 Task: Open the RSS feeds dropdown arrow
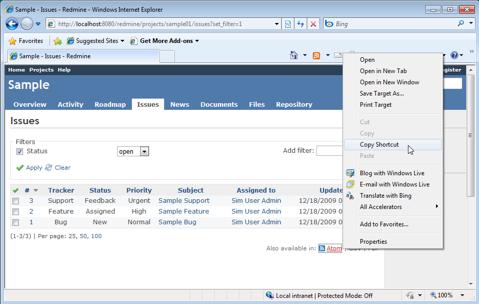(328, 55)
